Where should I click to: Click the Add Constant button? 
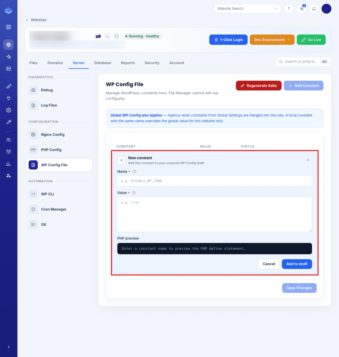pyautogui.click(x=304, y=86)
